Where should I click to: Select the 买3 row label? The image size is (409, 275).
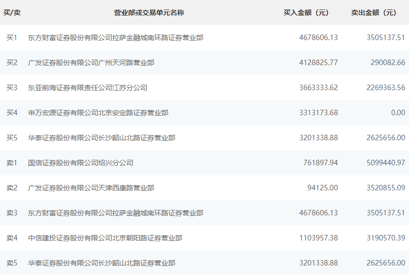click(12, 88)
